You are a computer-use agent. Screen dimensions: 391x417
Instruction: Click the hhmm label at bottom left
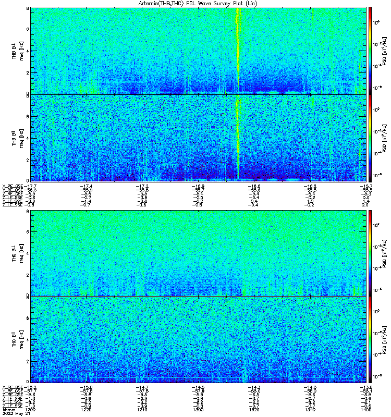point(8,410)
